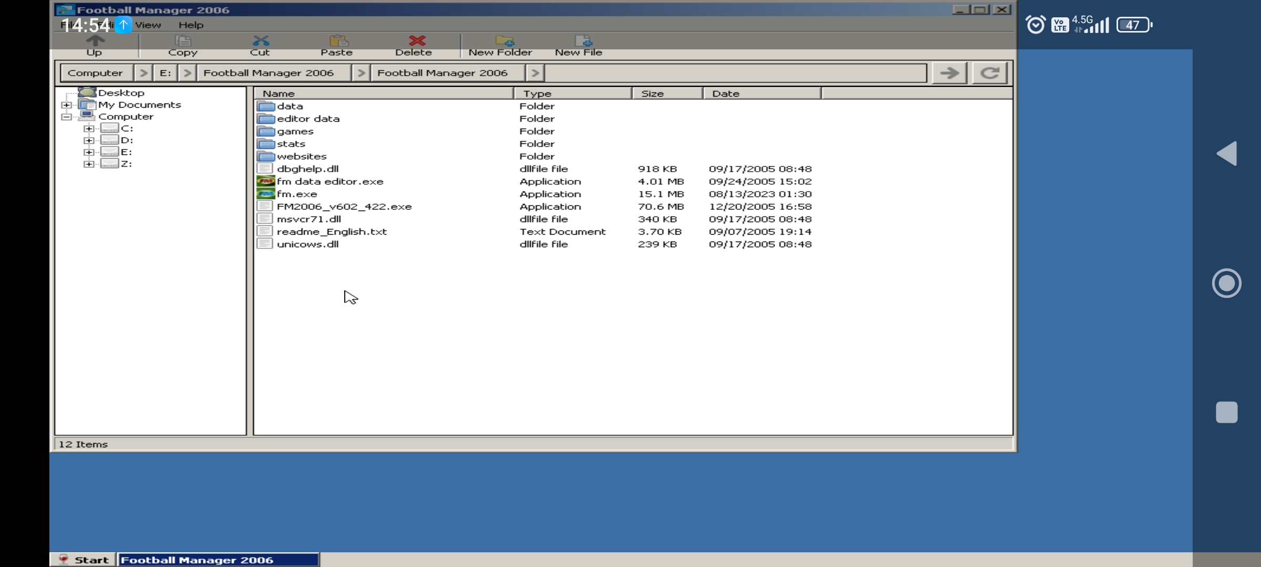Viewport: 1261px width, 567px height.
Task: Open dropdown arrow after Computer breadcrumb
Action: coord(143,73)
